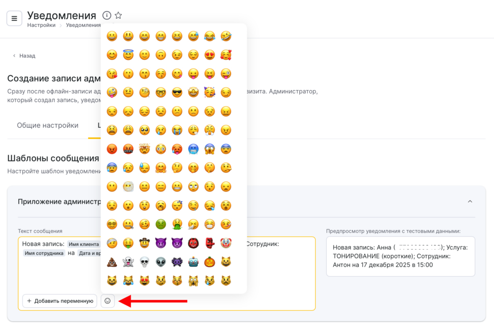
Task: Switch to the Общие настройки tab
Action: 47,125
